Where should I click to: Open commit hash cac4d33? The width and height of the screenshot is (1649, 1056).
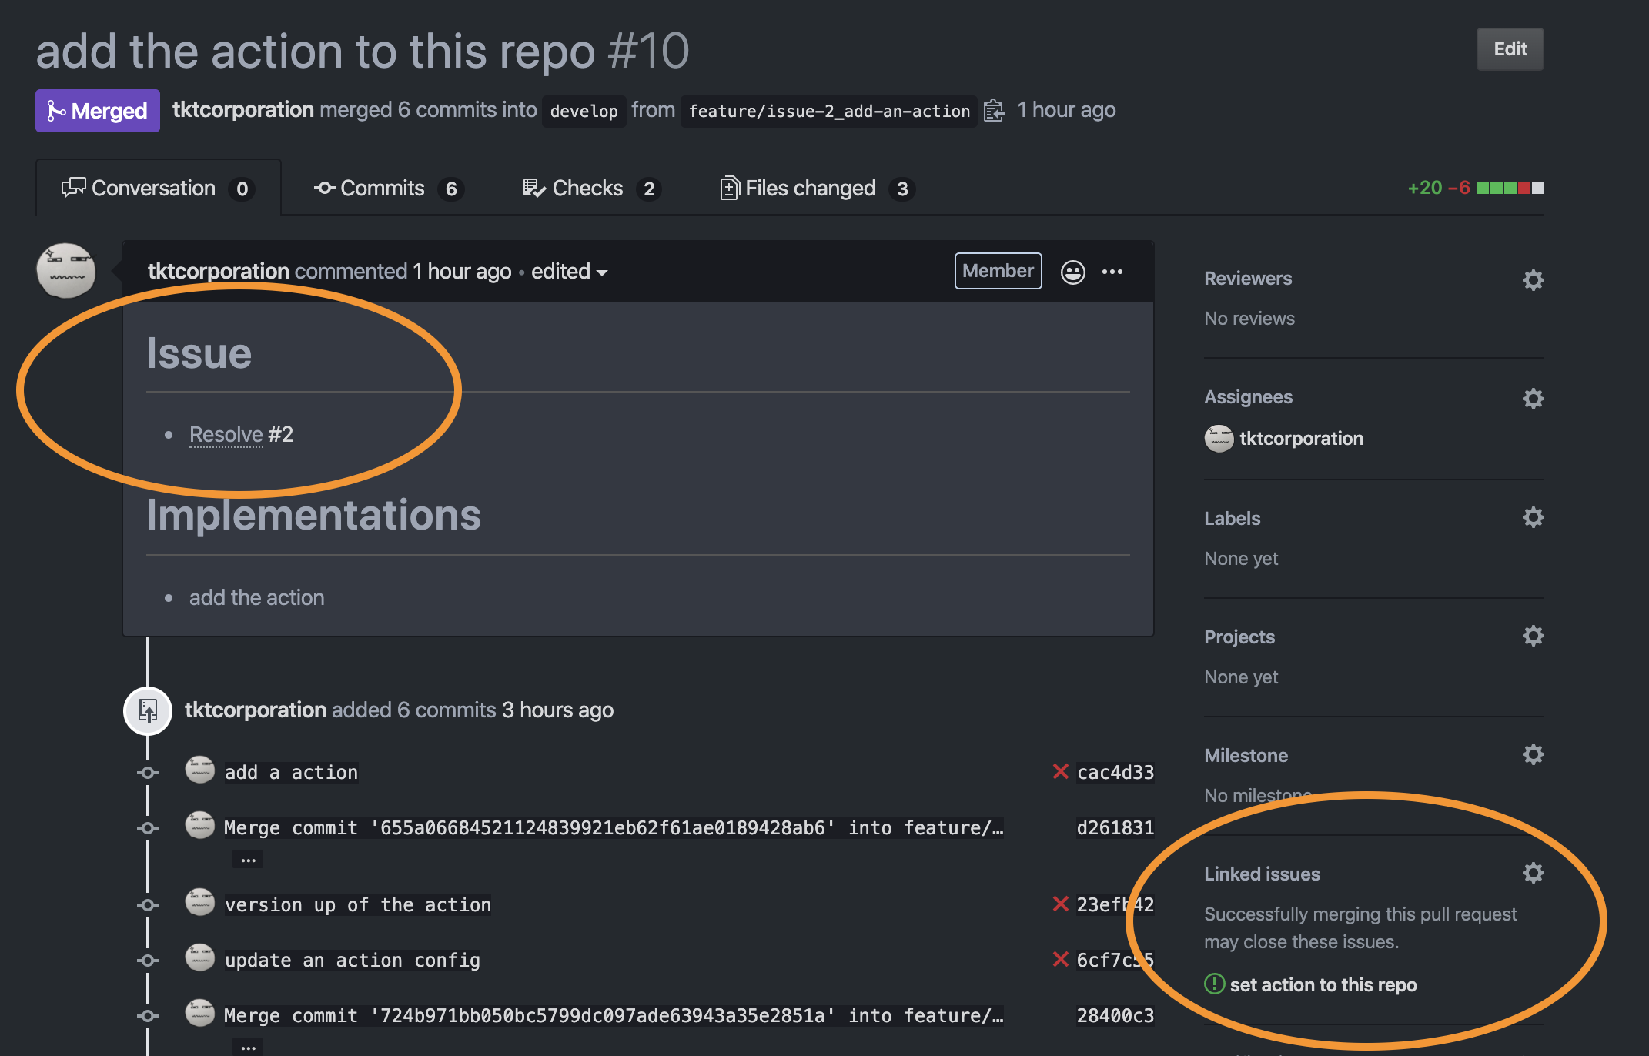(1115, 773)
